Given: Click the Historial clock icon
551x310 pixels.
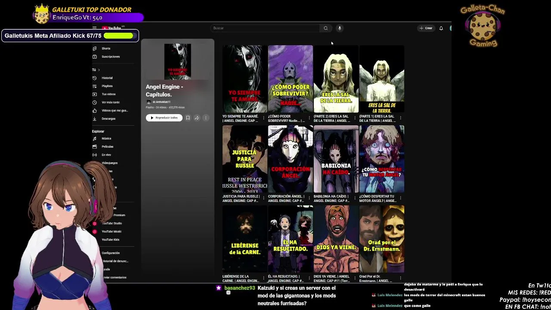Looking at the screenshot, I should (x=95, y=78).
